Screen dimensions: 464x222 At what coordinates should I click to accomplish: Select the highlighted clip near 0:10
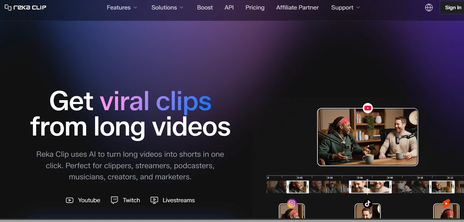pos(442,187)
